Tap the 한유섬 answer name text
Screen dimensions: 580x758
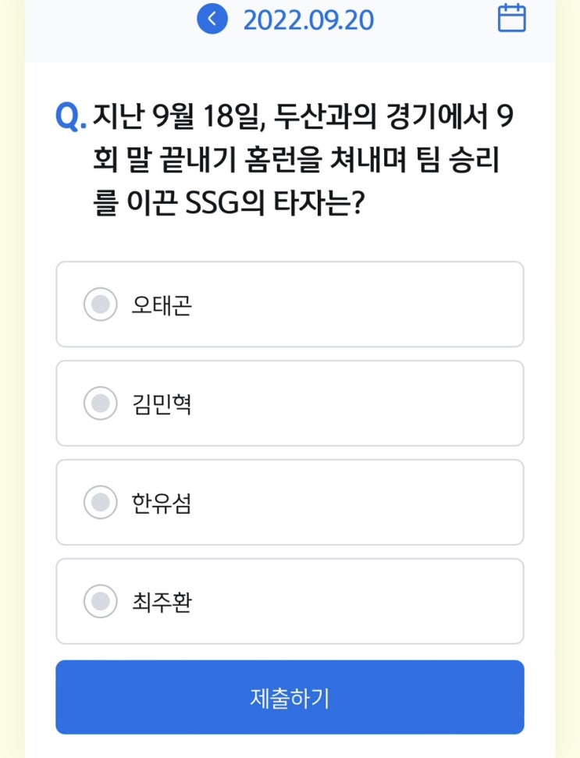click(162, 503)
